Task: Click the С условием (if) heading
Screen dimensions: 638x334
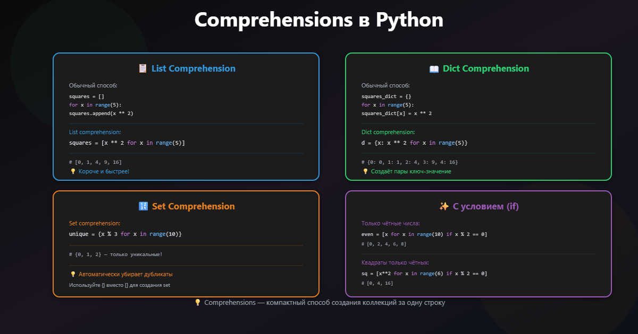Action: click(x=486, y=206)
